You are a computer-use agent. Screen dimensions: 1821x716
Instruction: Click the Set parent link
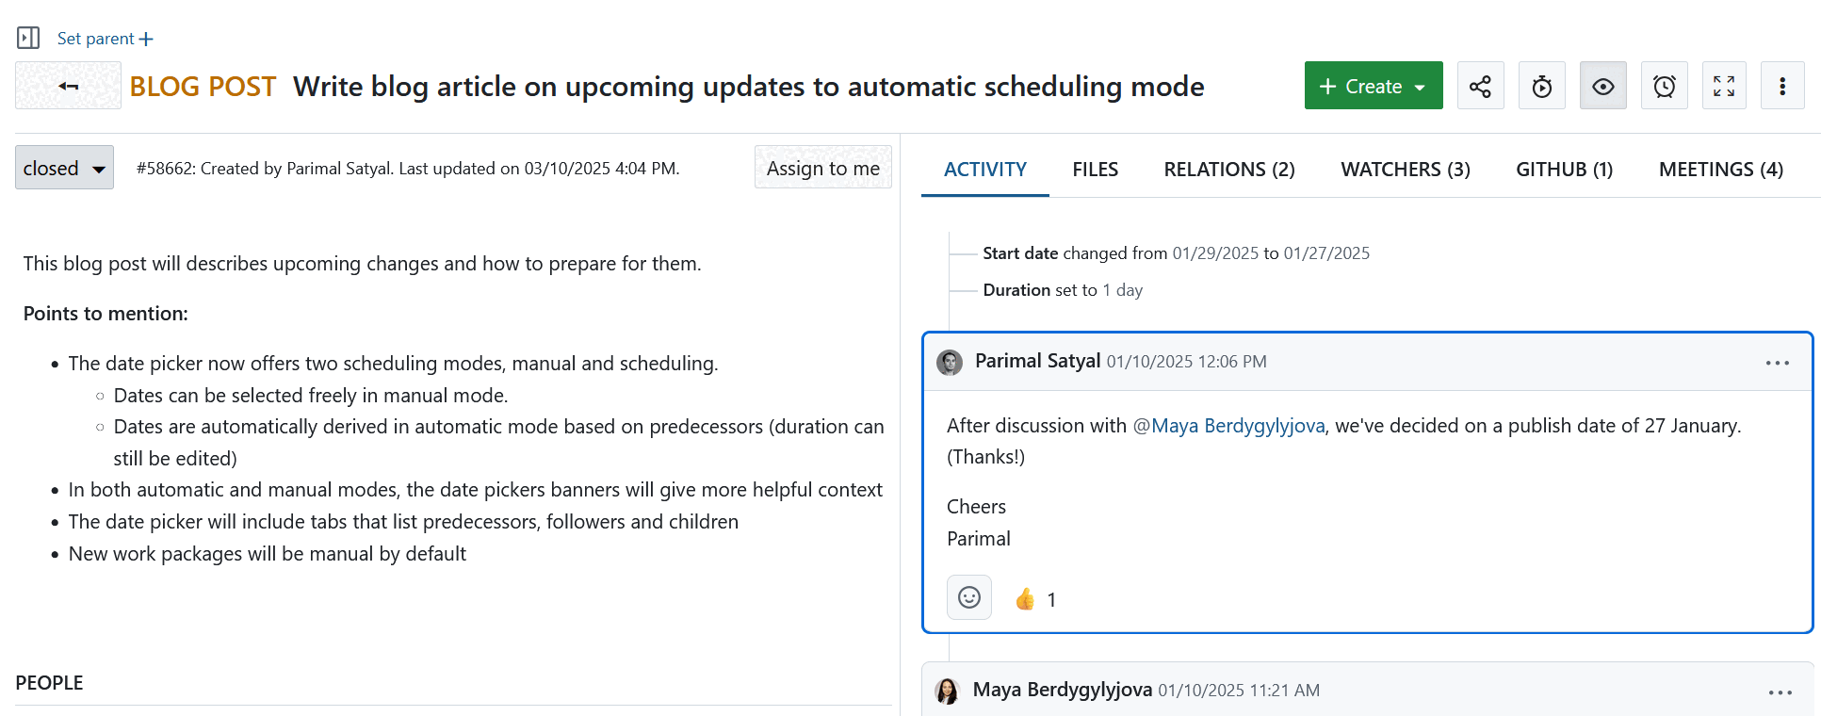coord(105,39)
